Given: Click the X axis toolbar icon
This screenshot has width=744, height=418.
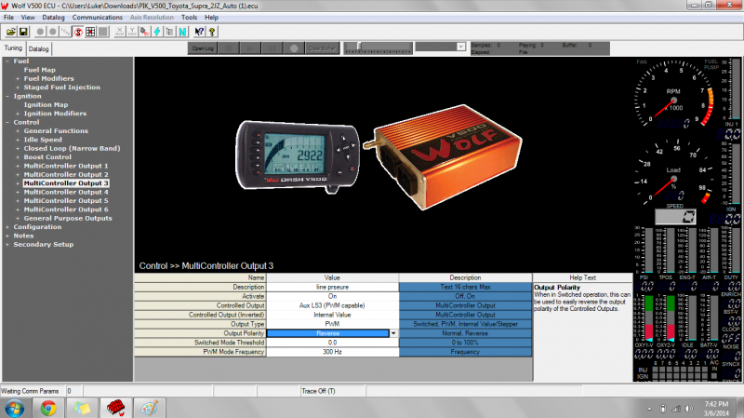Looking at the screenshot, I should point(120,32).
